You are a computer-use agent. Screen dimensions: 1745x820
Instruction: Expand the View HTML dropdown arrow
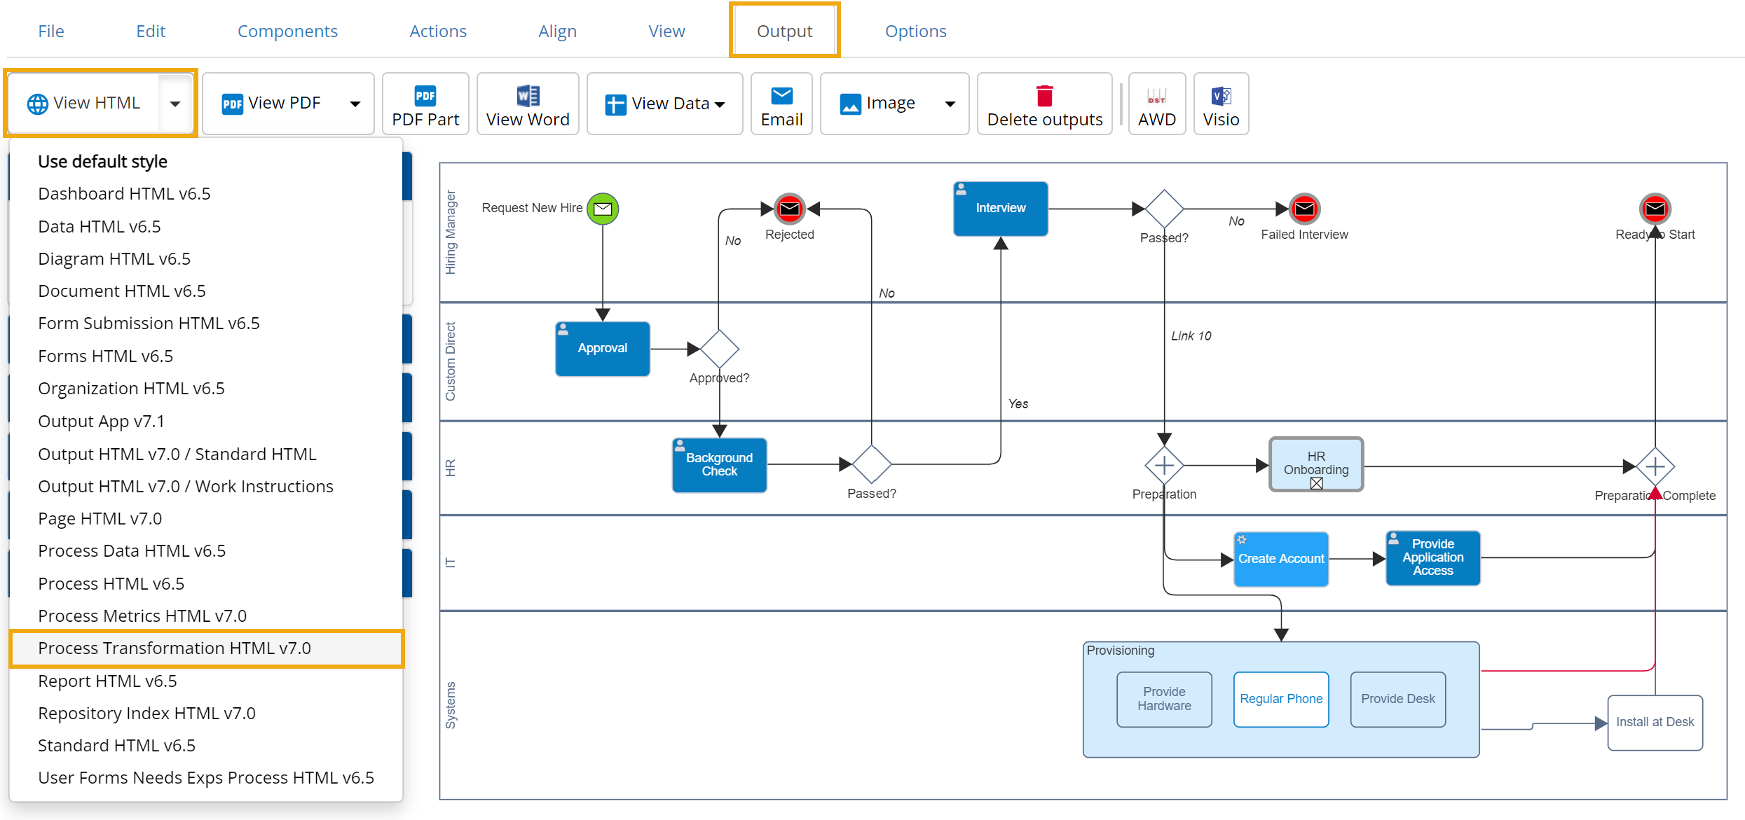pos(175,104)
